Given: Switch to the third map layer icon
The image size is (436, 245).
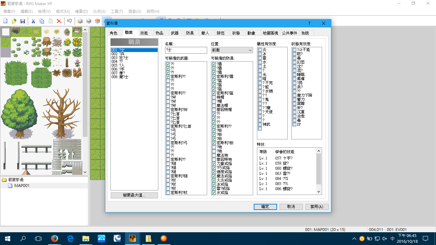Looking at the screenshot, I should (97, 21).
